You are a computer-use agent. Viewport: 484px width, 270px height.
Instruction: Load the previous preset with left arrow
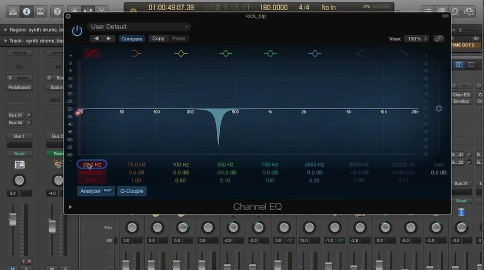point(96,39)
